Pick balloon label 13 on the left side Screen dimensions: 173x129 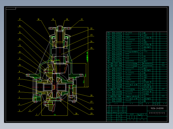[x=20, y=45]
